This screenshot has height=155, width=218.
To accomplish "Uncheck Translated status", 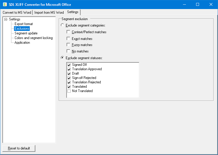I will click(69, 87).
